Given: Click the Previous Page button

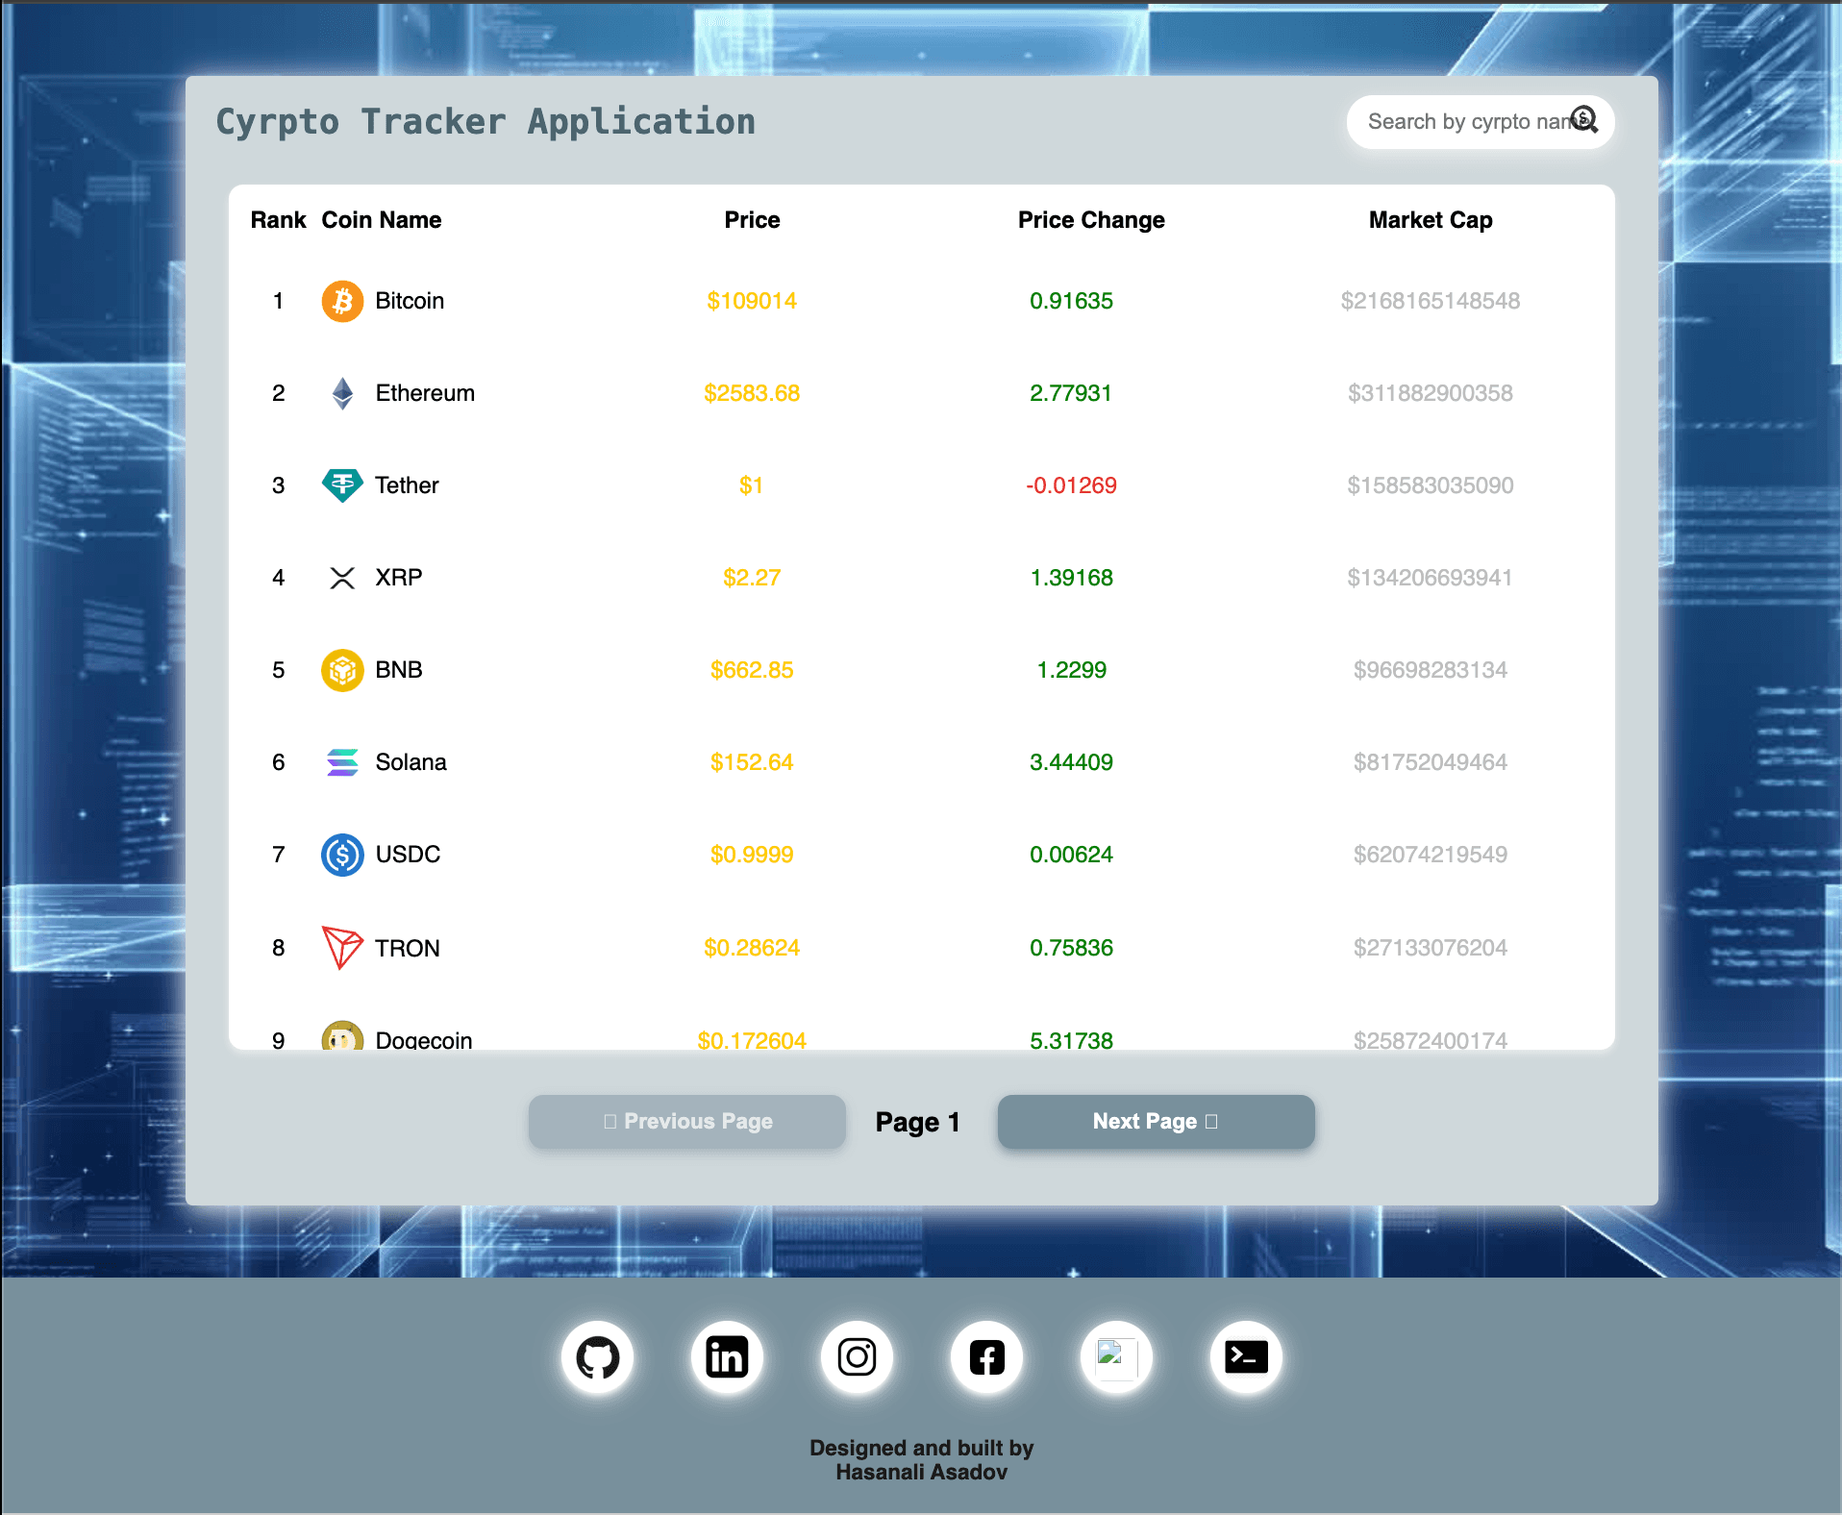Looking at the screenshot, I should click(687, 1122).
